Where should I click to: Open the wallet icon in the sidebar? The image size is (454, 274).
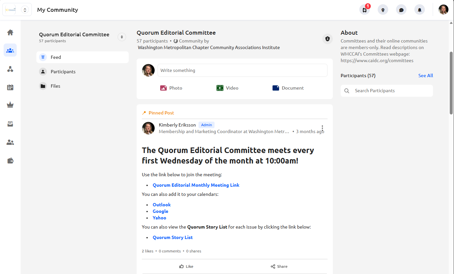(x=10, y=161)
